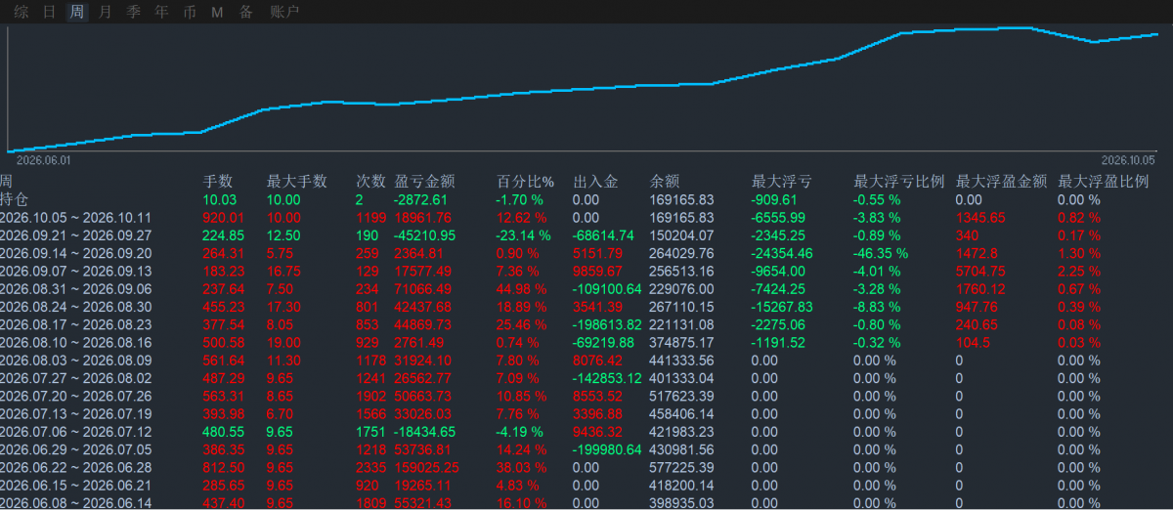Click profit value 18961.76
The width and height of the screenshot is (1173, 510).
423,218
